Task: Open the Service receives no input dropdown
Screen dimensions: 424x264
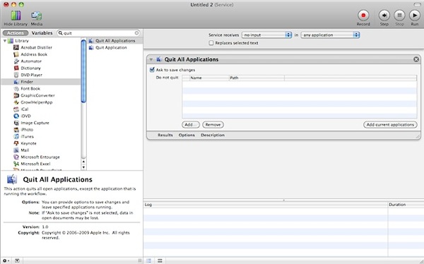Action: pos(266,35)
